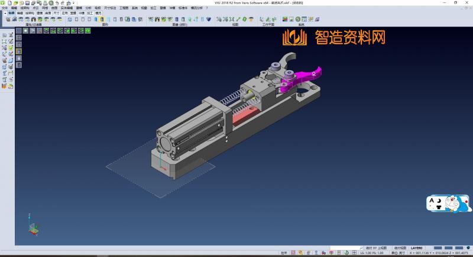
Task: Click the first icon in the 工作平面 toolbar group
Action: (x=261, y=19)
